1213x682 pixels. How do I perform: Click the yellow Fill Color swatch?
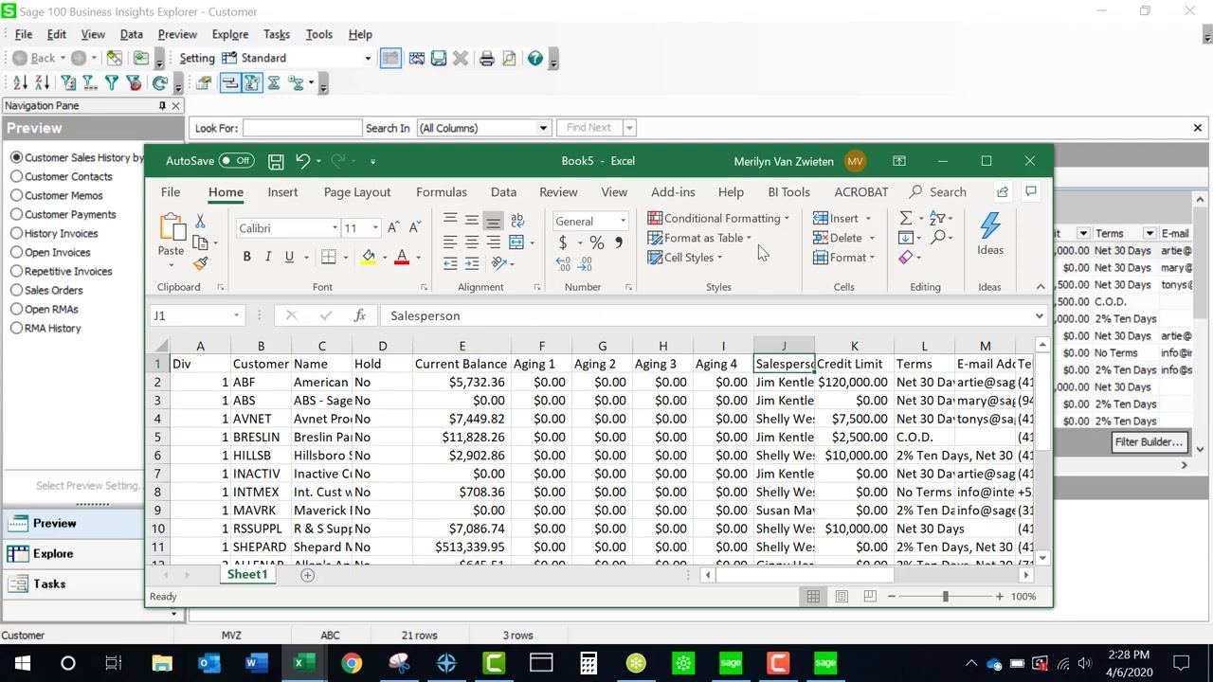pyautogui.click(x=368, y=257)
